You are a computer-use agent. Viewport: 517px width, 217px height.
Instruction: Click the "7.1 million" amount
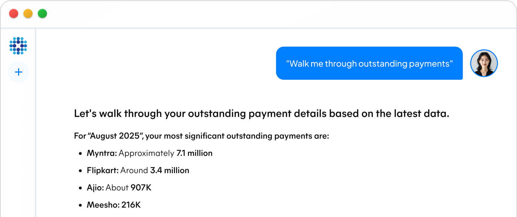tap(194, 153)
